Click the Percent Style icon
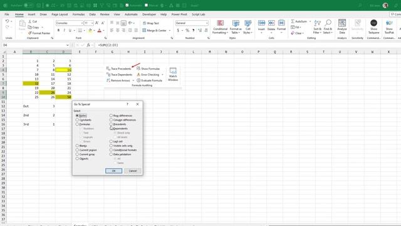Viewport: 401px width, 226px height. [187, 31]
